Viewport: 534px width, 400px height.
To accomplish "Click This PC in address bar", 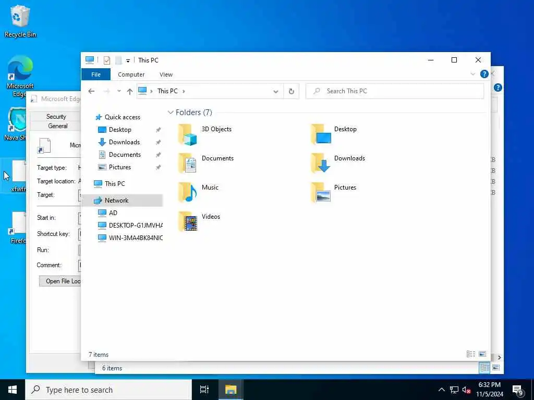I will 167,91.
